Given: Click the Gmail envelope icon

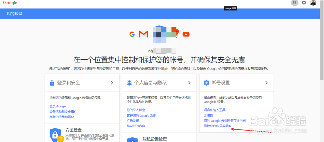Looking at the screenshot, I should (144, 34).
